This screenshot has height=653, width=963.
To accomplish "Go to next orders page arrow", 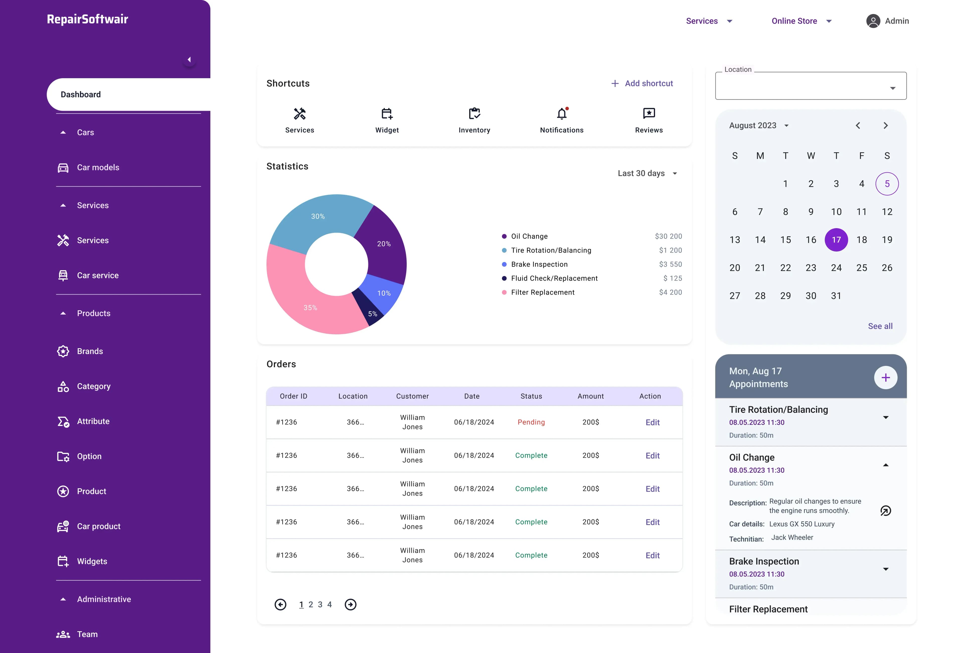I will 350,605.
